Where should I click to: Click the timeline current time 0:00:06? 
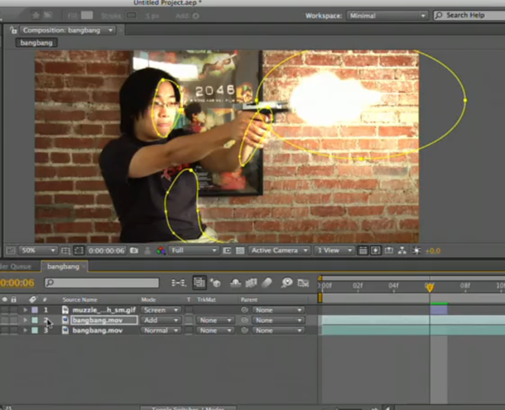click(x=17, y=283)
